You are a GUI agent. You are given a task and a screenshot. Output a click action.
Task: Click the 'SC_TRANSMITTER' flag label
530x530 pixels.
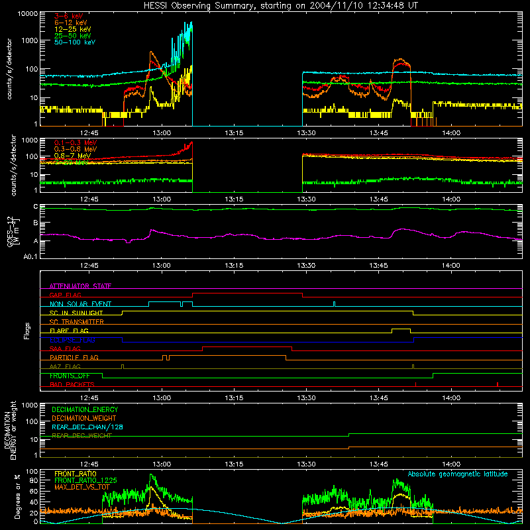[x=77, y=321]
